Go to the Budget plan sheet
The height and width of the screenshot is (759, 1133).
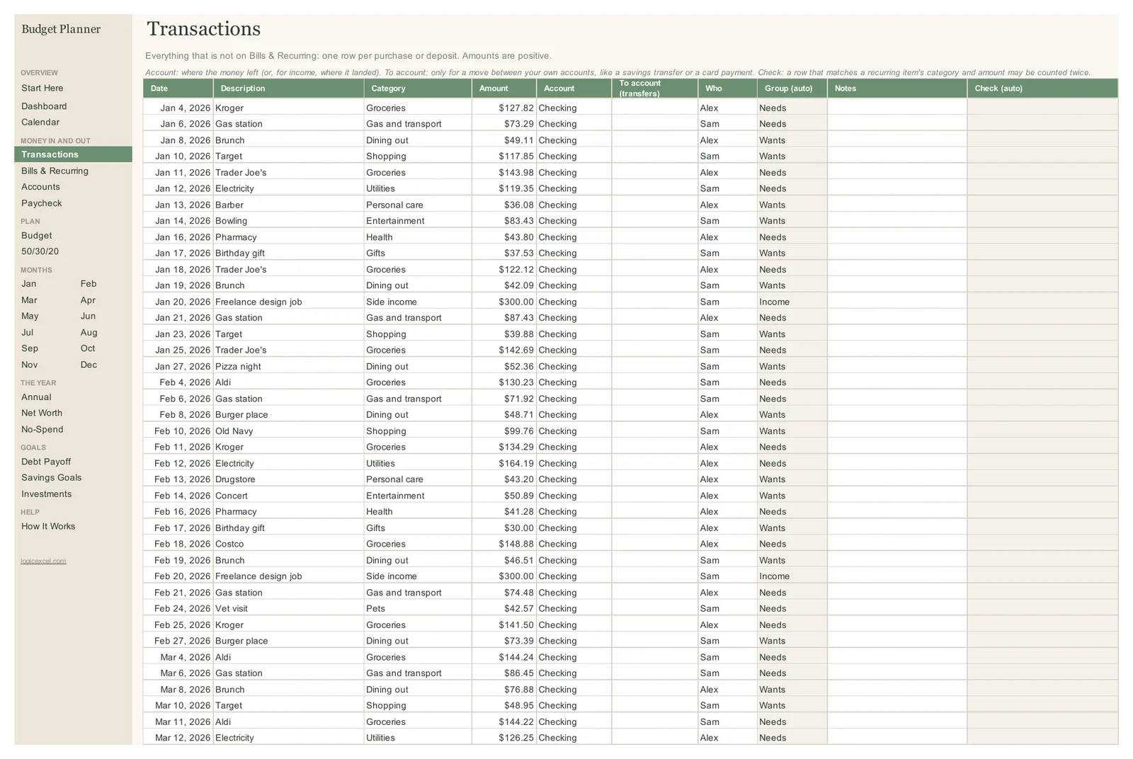pyautogui.click(x=36, y=236)
